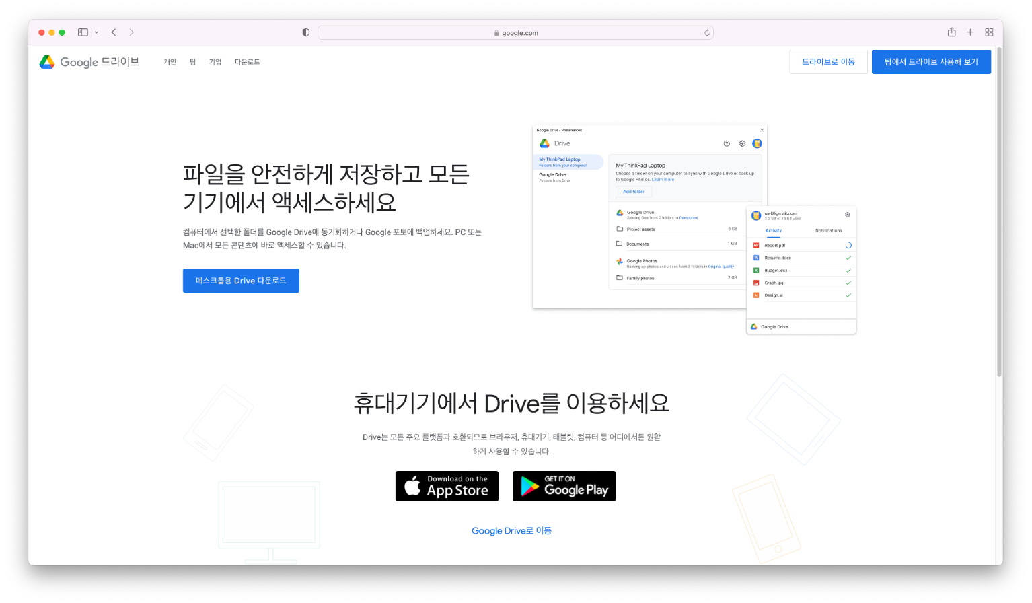Click the Add folder button in preview

coord(634,192)
